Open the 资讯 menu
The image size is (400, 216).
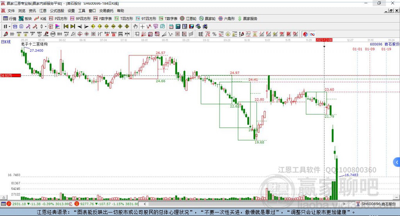click(32, 11)
